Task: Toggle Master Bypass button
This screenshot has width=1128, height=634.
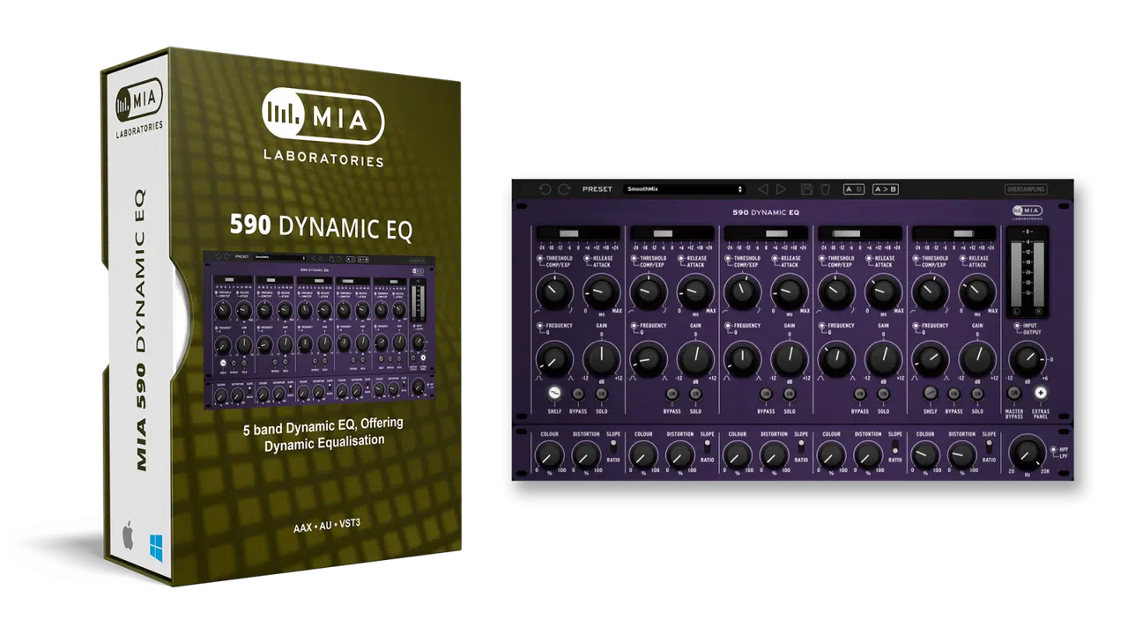Action: [1014, 393]
